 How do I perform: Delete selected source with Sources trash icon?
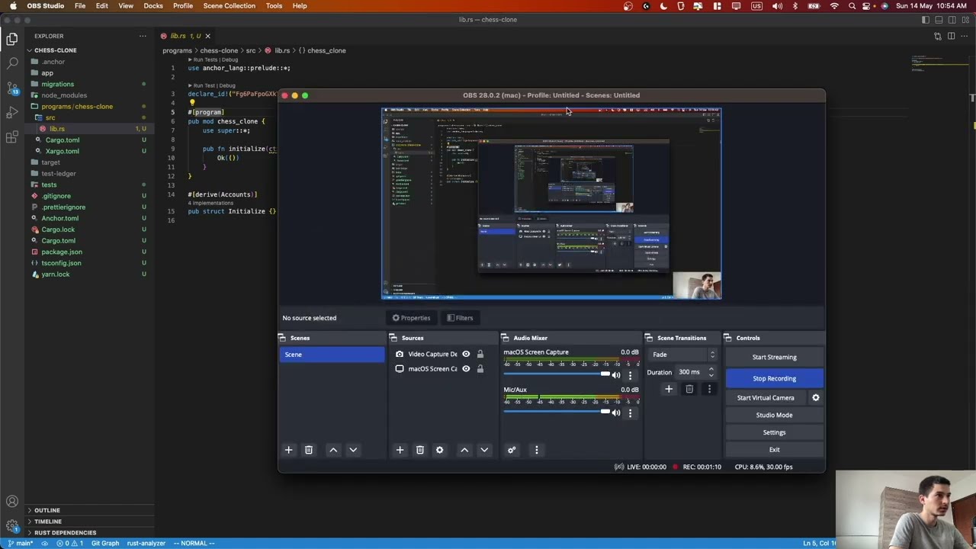click(419, 450)
